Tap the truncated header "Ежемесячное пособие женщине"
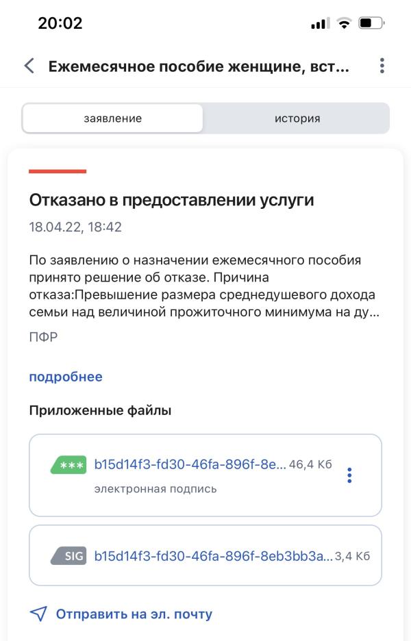 point(199,66)
